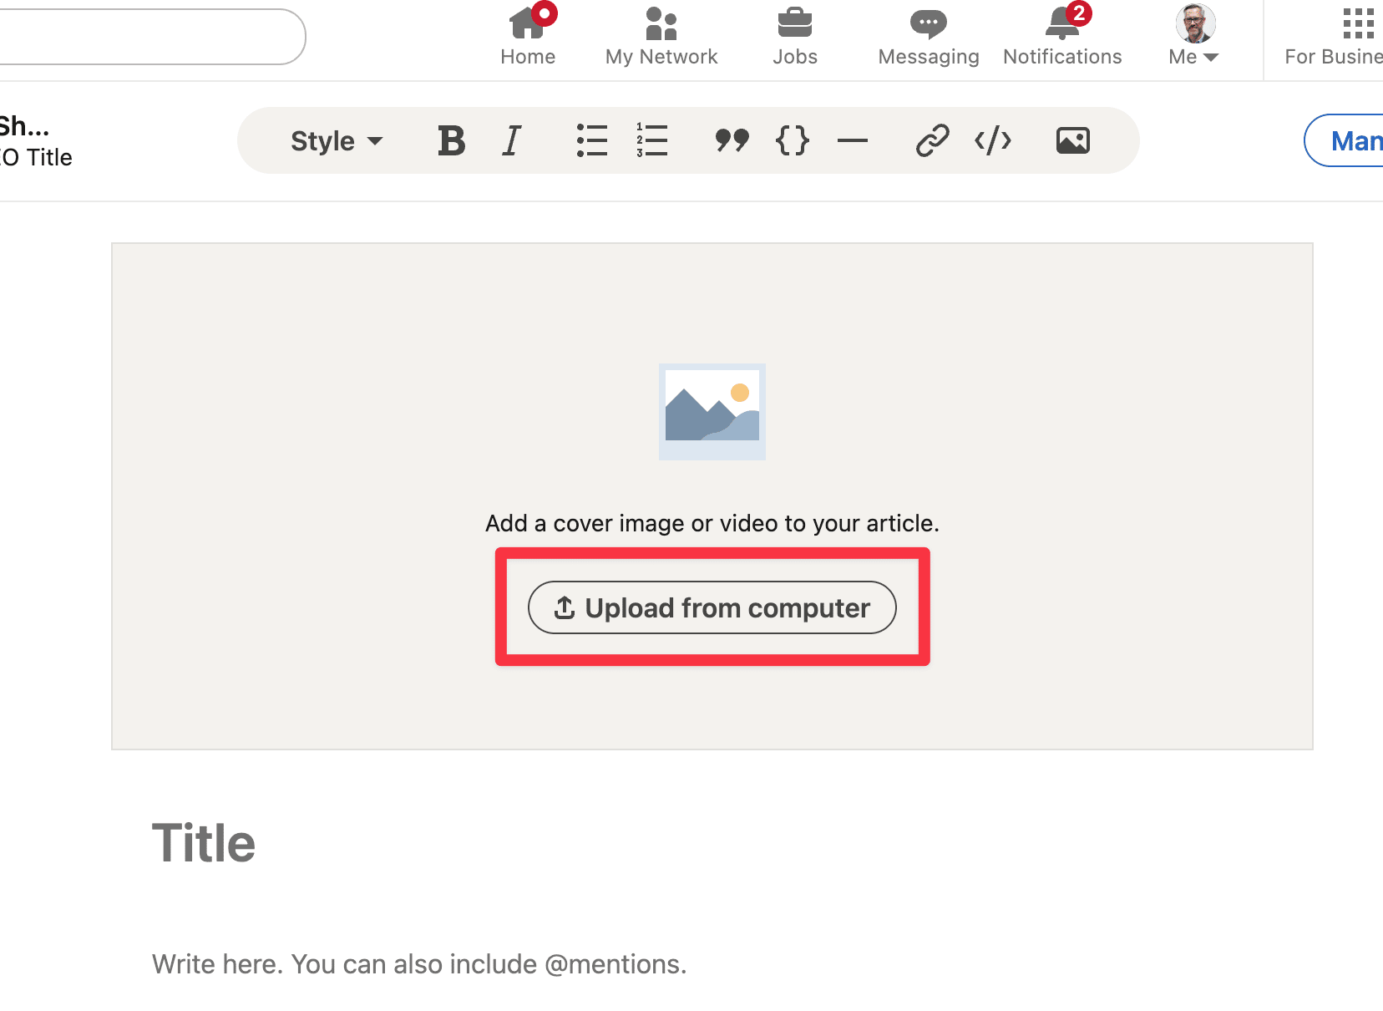Insert a horizontal divider line
Screen dimensions: 1383x1011
(852, 140)
